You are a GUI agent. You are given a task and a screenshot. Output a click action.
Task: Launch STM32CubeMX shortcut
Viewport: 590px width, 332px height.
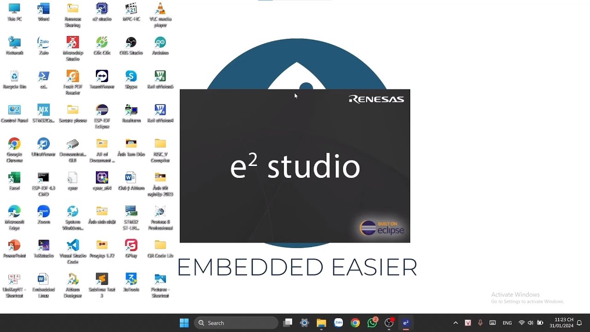(x=43, y=113)
